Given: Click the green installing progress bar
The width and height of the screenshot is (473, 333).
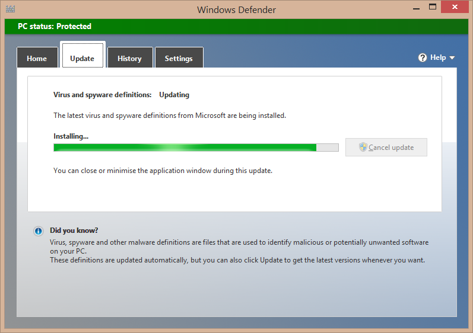Looking at the screenshot, I should pos(196,148).
